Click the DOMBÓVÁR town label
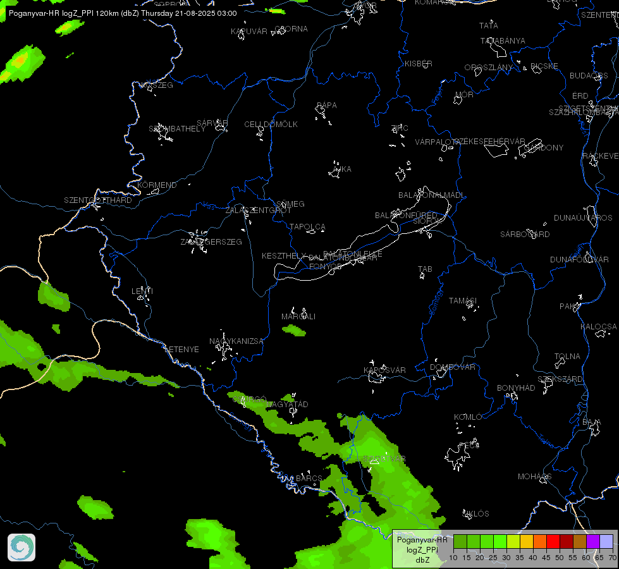The width and height of the screenshot is (619, 569). tap(453, 367)
